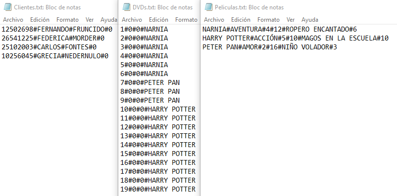Click line 12#0#0#HARRY POTTER
The width and height of the screenshot is (397, 196).
tap(158, 127)
